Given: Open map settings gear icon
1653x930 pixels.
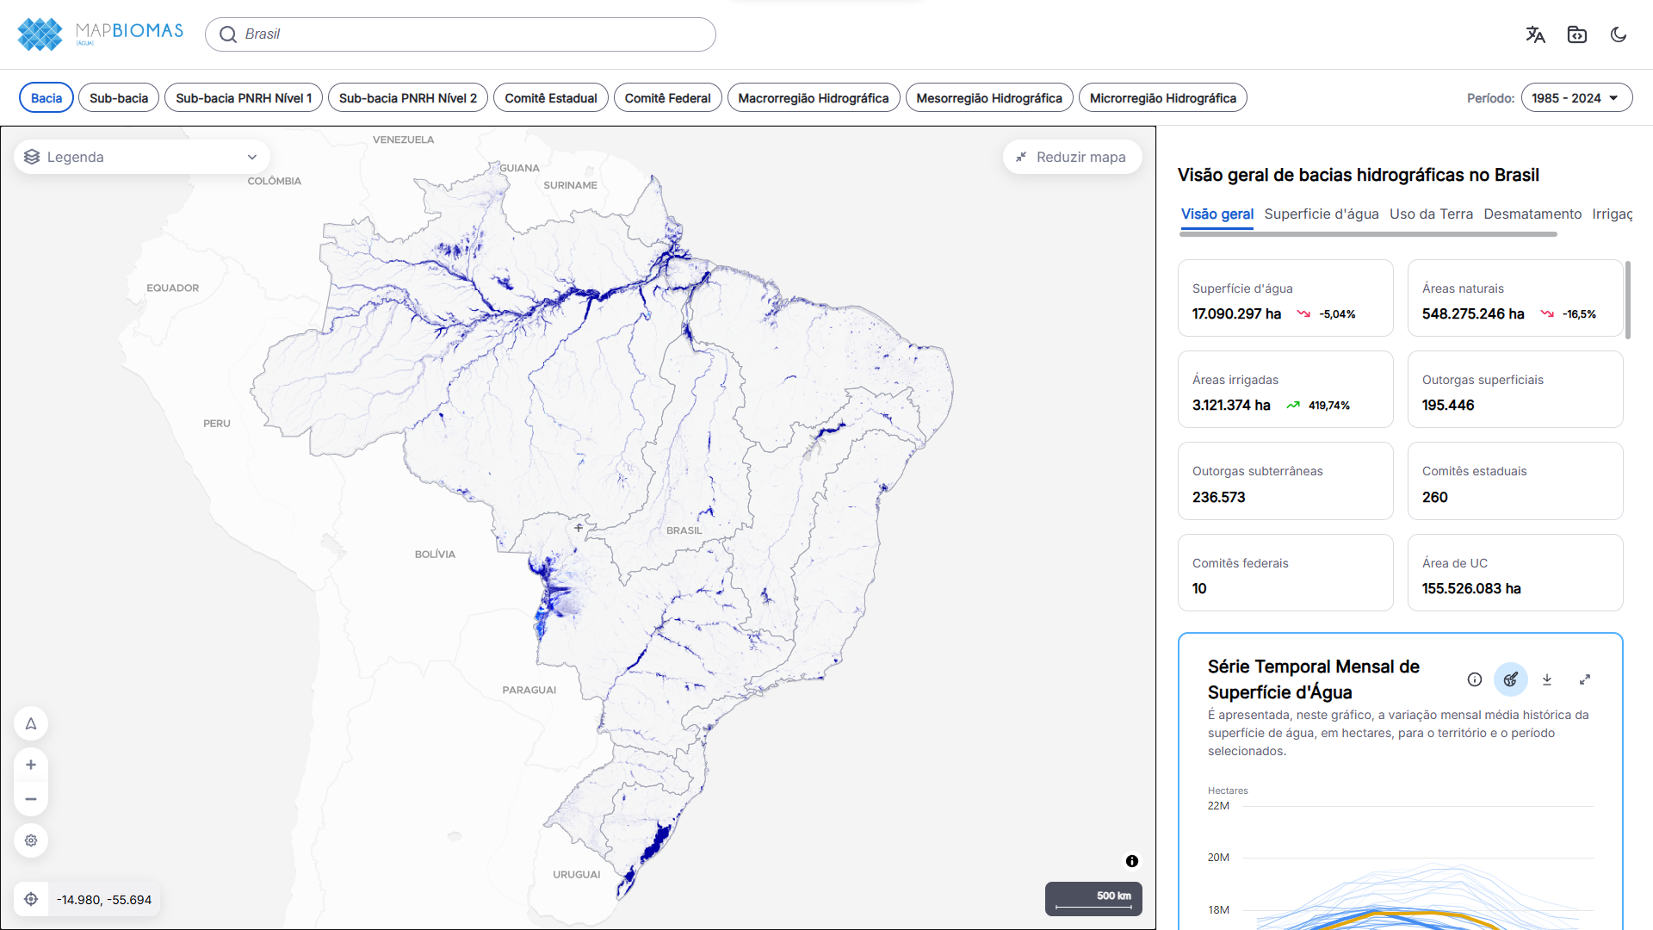Looking at the screenshot, I should [x=31, y=840].
